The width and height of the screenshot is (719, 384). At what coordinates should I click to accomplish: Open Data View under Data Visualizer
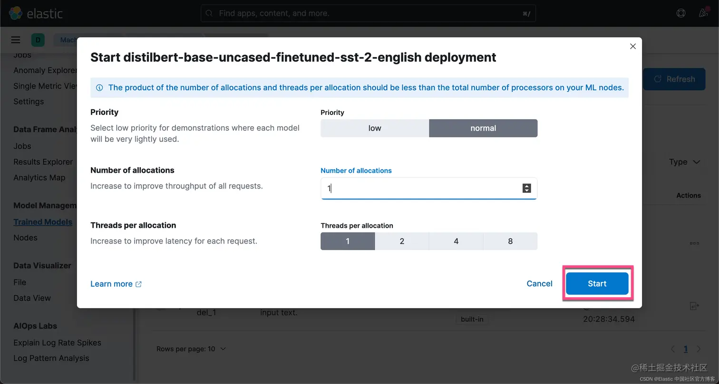pyautogui.click(x=32, y=298)
